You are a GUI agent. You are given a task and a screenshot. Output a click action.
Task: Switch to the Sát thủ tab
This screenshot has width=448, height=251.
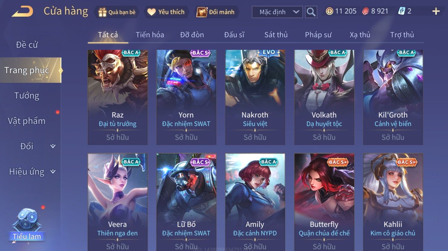pyautogui.click(x=276, y=35)
